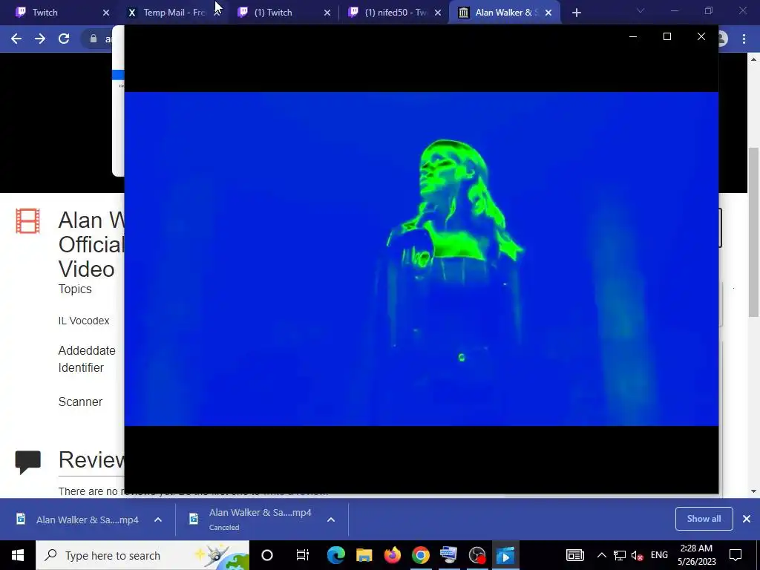Open Chrome three-dot menu
This screenshot has height=570, width=760.
tap(744, 39)
